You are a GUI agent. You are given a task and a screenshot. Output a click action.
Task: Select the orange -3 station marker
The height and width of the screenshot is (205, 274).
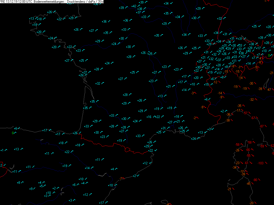click(x=192, y=93)
